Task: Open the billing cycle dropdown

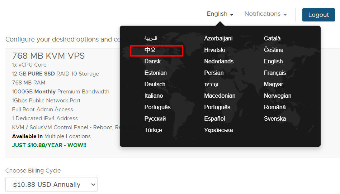Action: [51, 185]
